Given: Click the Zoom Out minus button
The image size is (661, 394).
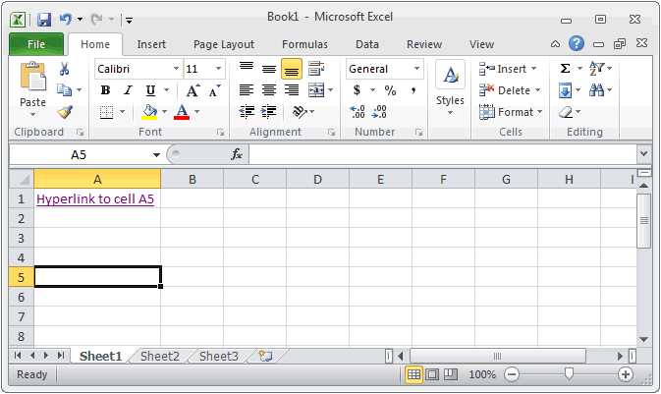Looking at the screenshot, I should click(512, 374).
